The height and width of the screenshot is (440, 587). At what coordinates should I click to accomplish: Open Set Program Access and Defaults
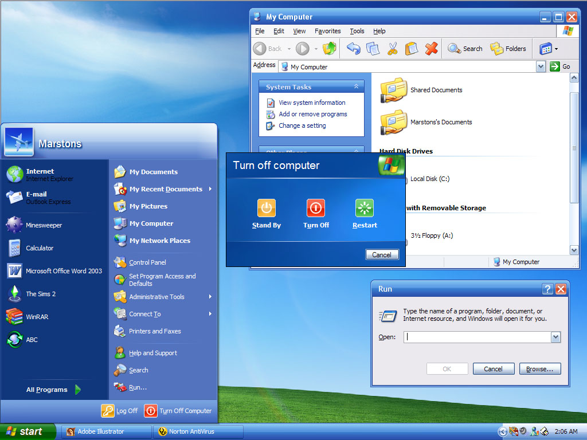tap(155, 280)
